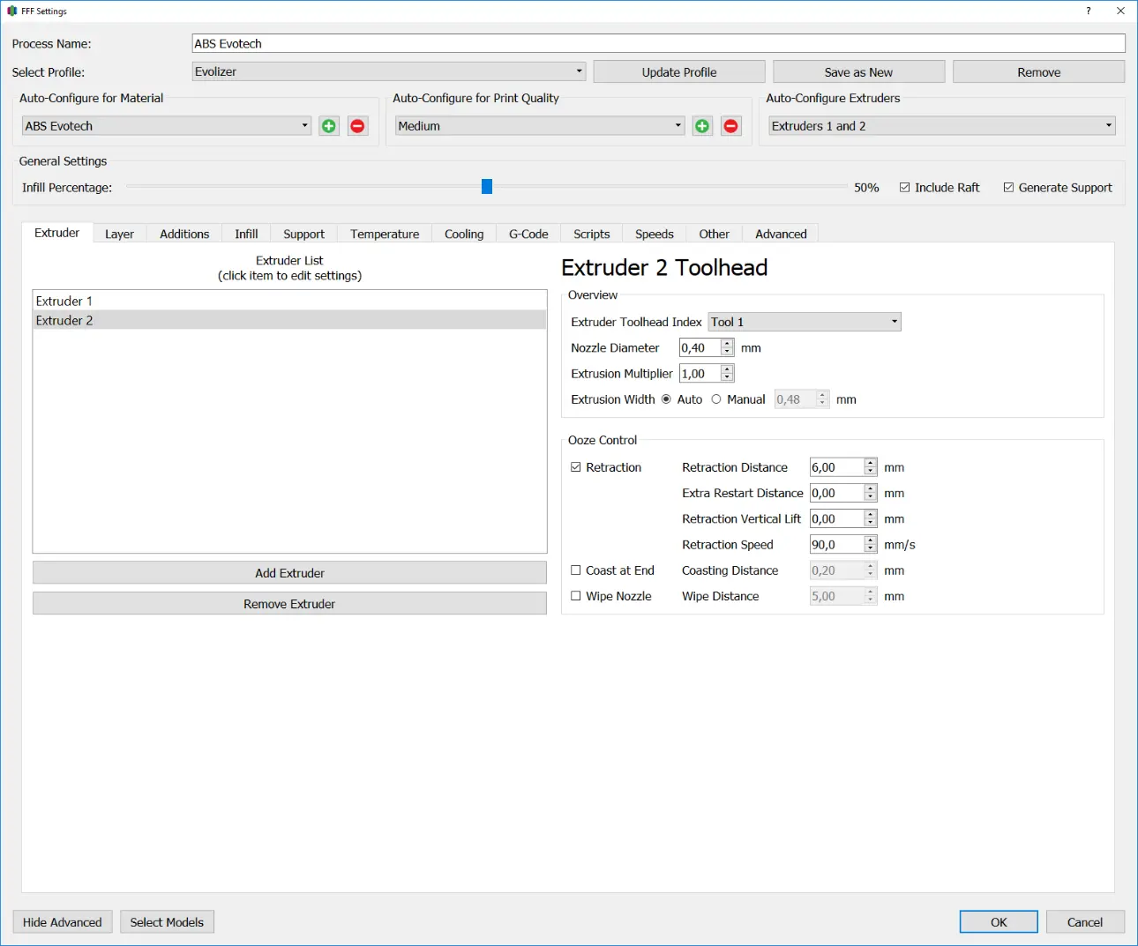Switch to the Support tab
The width and height of the screenshot is (1138, 946).
click(303, 234)
